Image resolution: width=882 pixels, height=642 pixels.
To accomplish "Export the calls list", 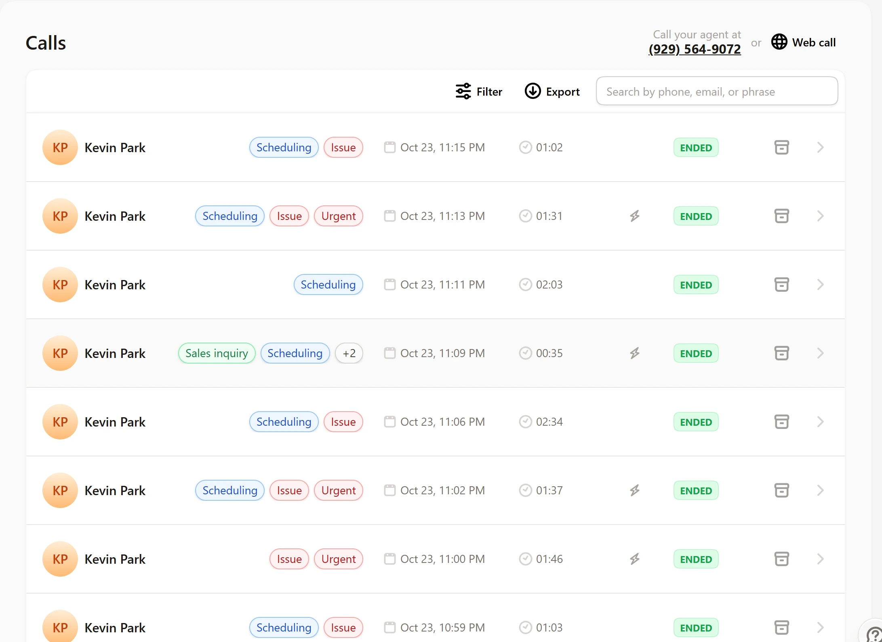I will click(x=552, y=92).
